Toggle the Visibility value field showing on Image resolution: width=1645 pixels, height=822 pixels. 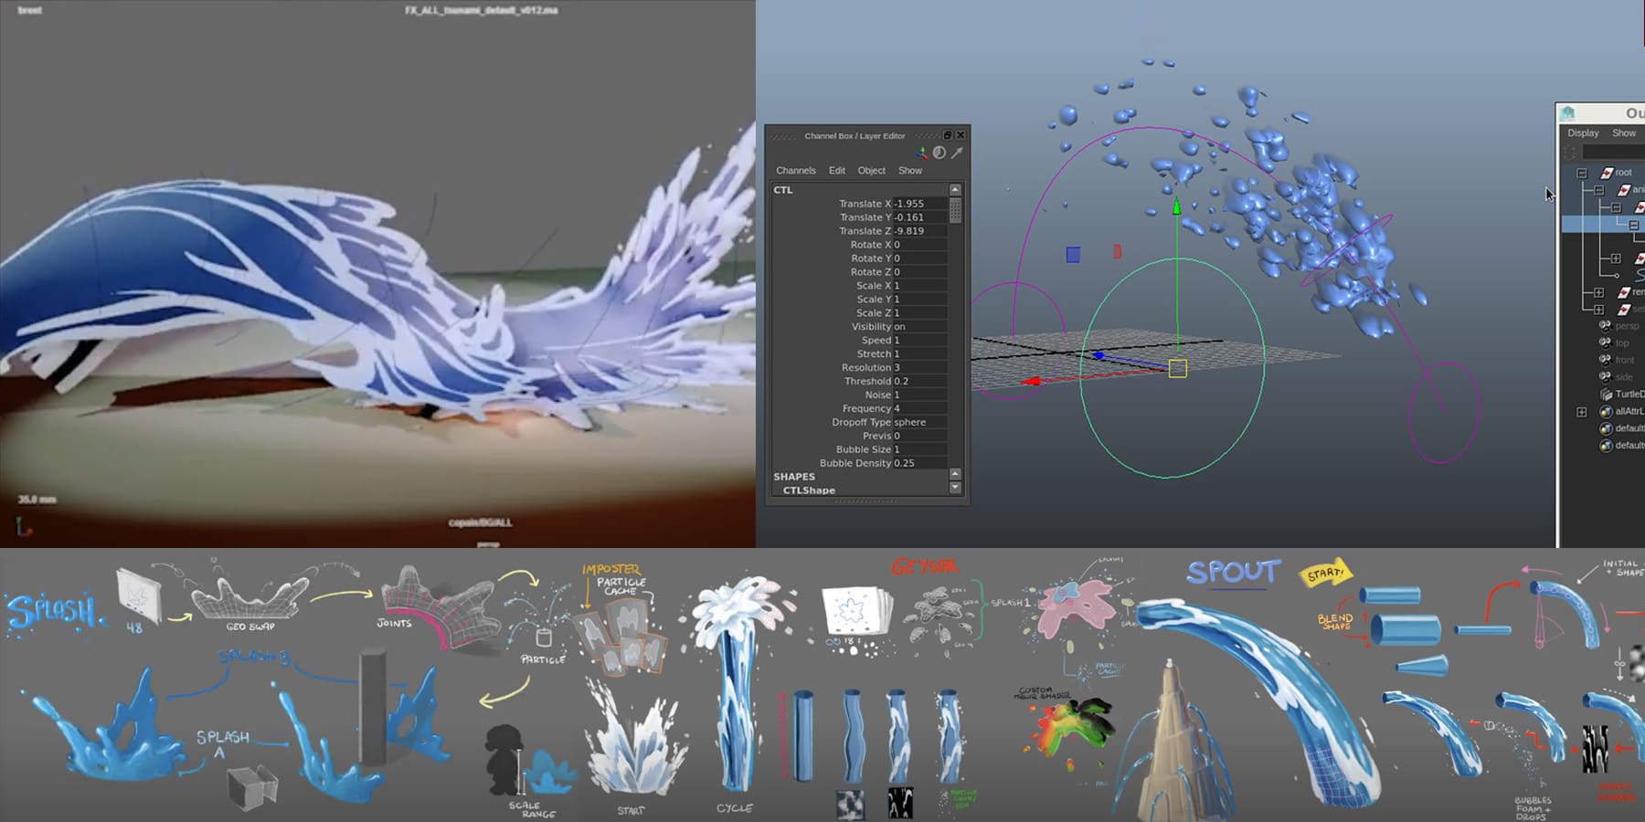(x=919, y=326)
